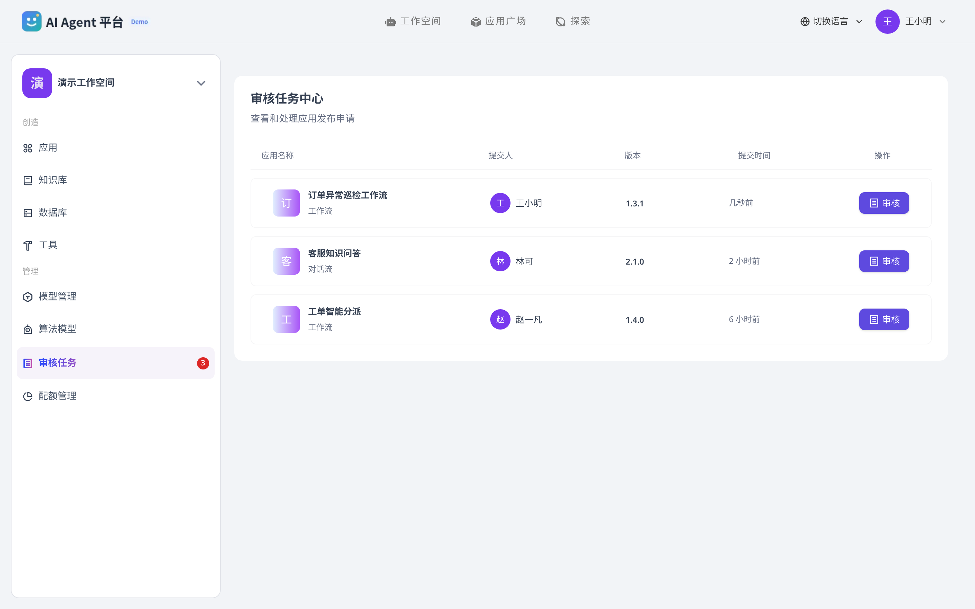Screen dimensions: 975x609
Task: Select 审核任务 in the sidebar menu
Action: click(116, 363)
